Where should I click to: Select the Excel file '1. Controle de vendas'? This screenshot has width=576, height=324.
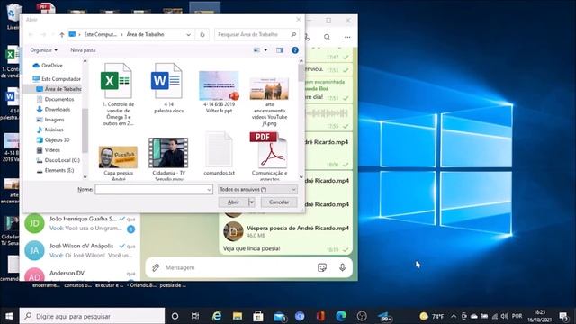pyautogui.click(x=118, y=94)
